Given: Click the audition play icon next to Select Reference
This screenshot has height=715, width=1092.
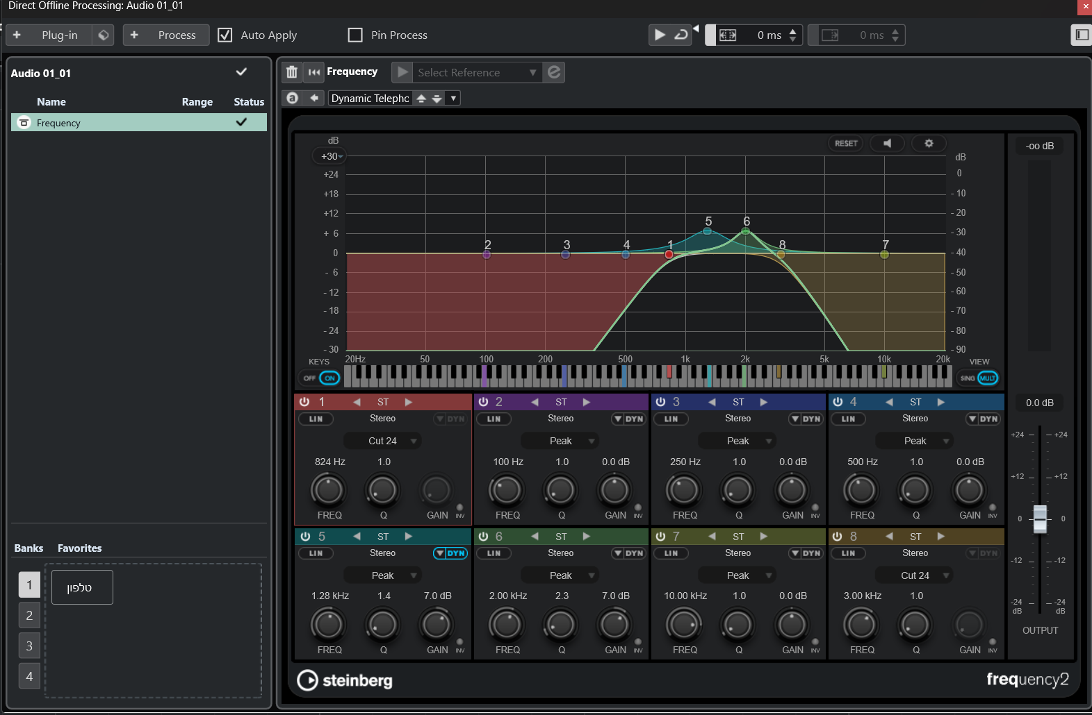Looking at the screenshot, I should [402, 72].
